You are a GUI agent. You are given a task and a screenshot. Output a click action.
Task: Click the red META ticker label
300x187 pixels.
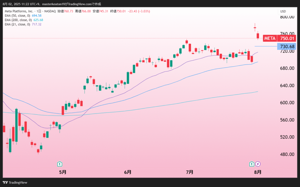coord(270,38)
